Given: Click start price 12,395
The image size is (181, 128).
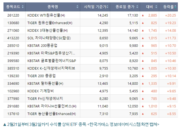Looking at the screenshot, I should (x=103, y=31).
